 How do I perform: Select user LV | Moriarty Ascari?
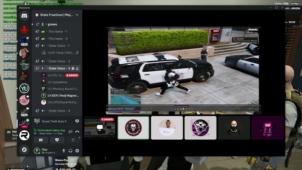coord(60,89)
